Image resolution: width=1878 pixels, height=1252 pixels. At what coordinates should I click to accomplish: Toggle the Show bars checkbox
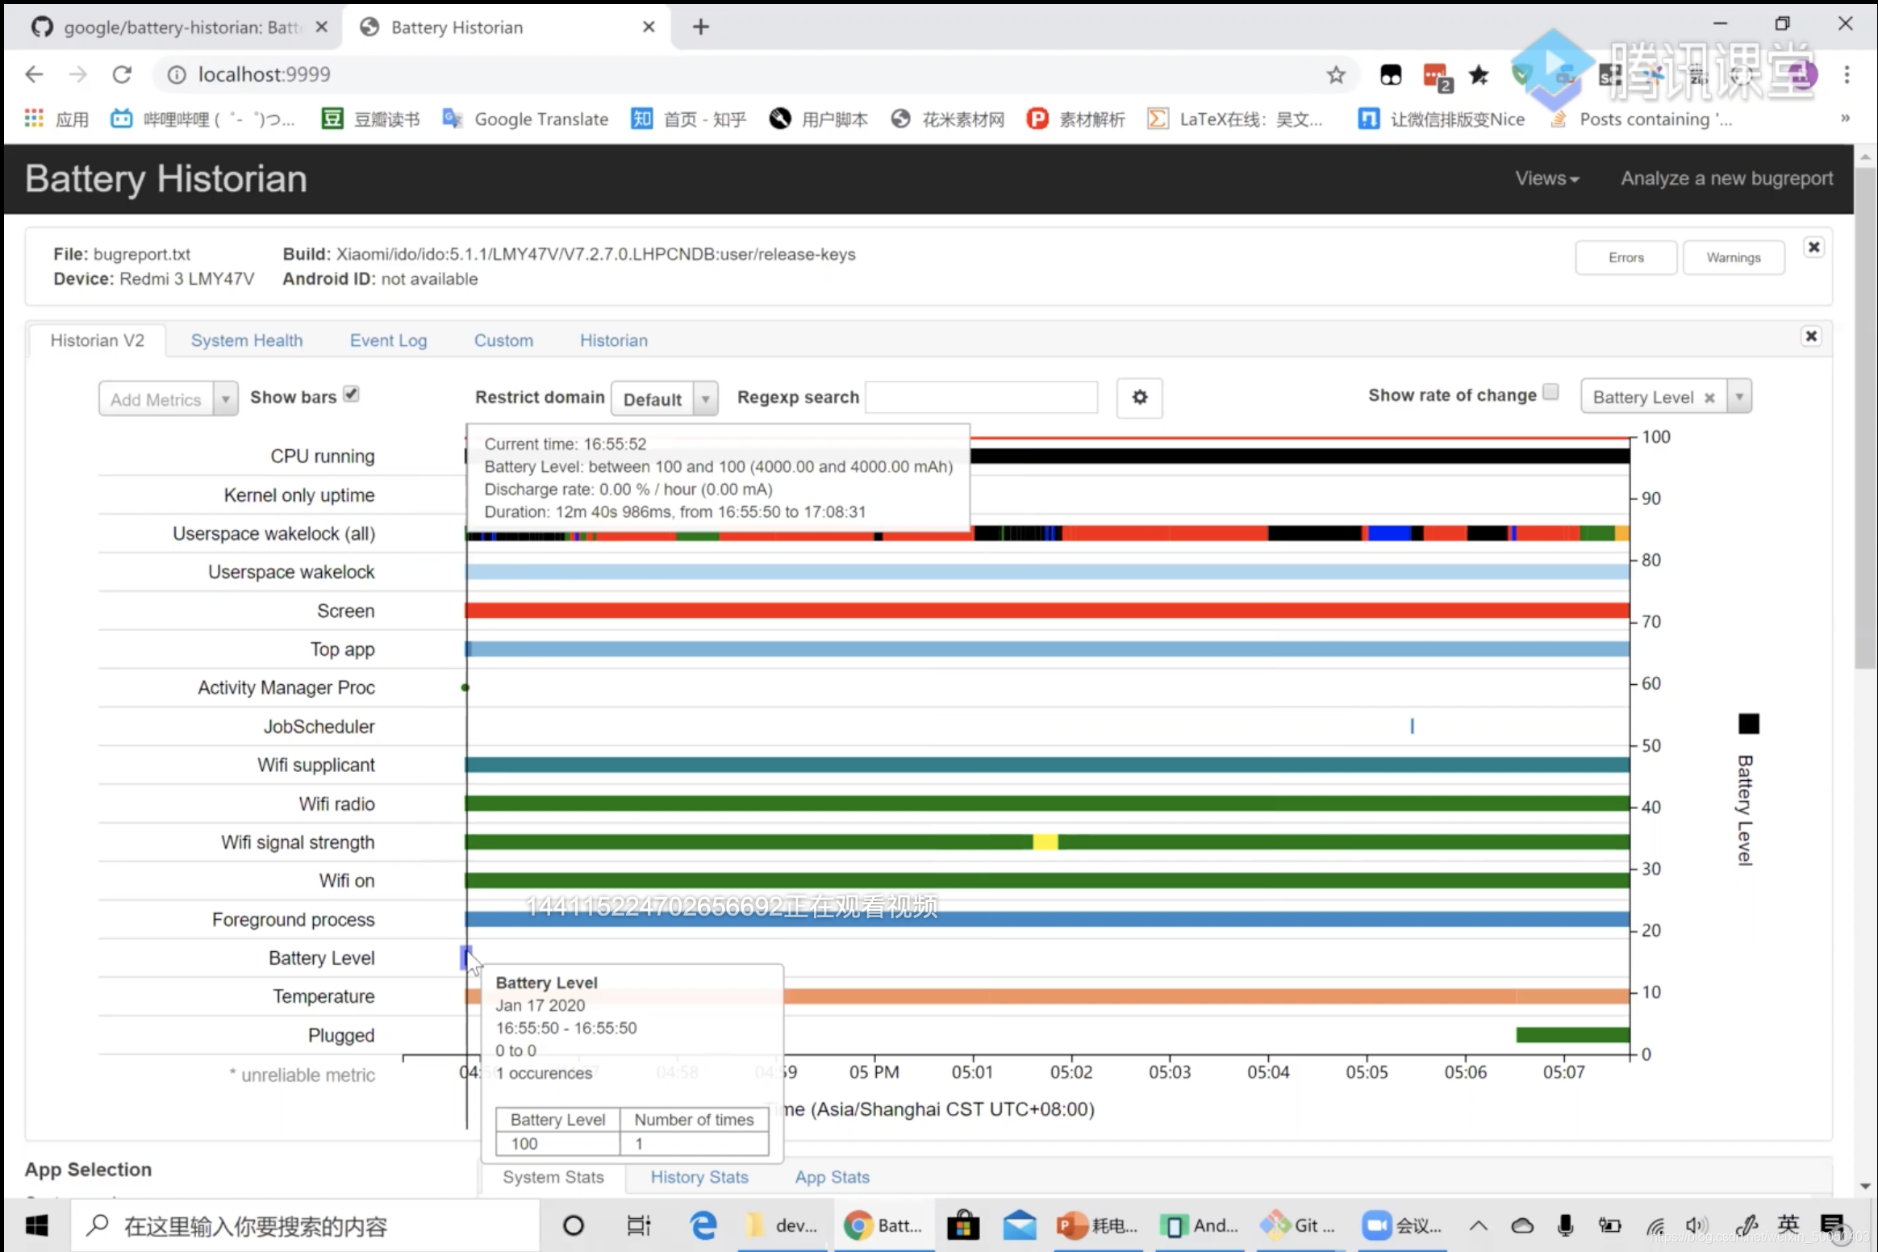tap(351, 394)
